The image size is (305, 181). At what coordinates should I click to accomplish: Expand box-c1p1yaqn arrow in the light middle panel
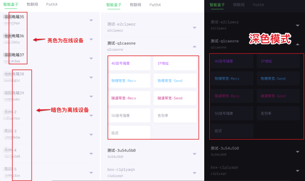tap(195, 173)
